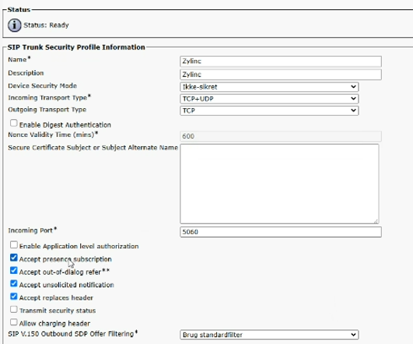Click the Name input field

click(x=281, y=61)
